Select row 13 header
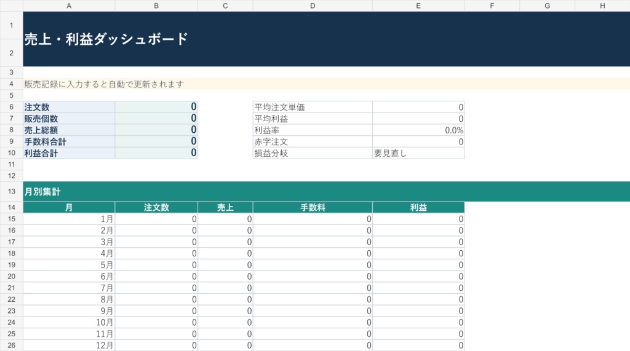 coord(11,192)
